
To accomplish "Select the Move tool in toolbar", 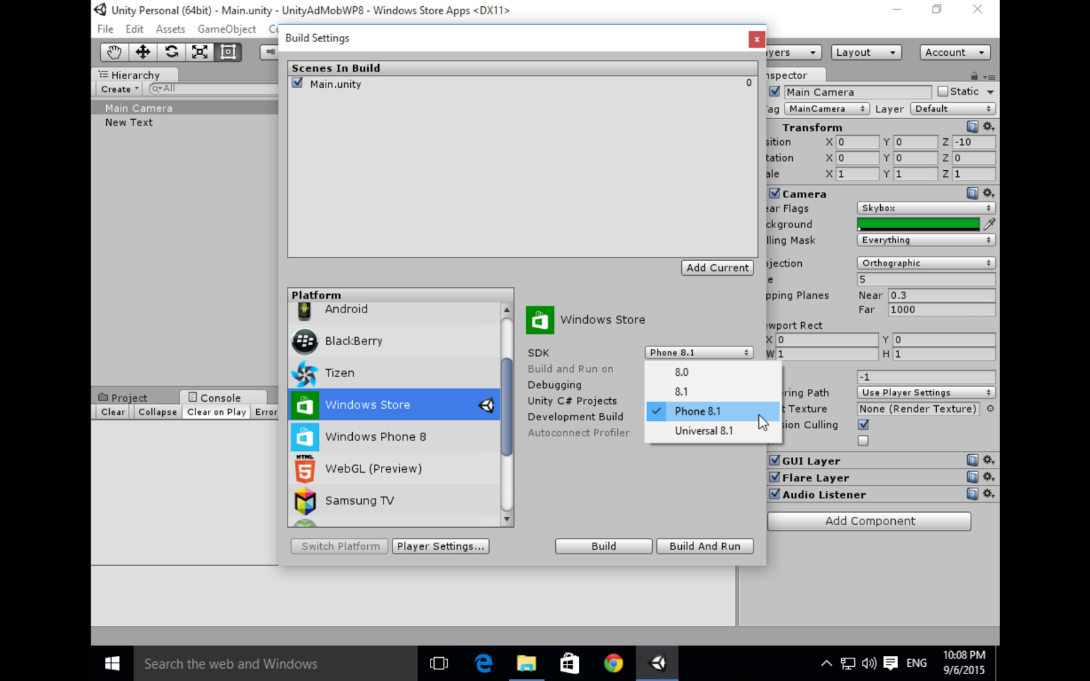I will (142, 52).
